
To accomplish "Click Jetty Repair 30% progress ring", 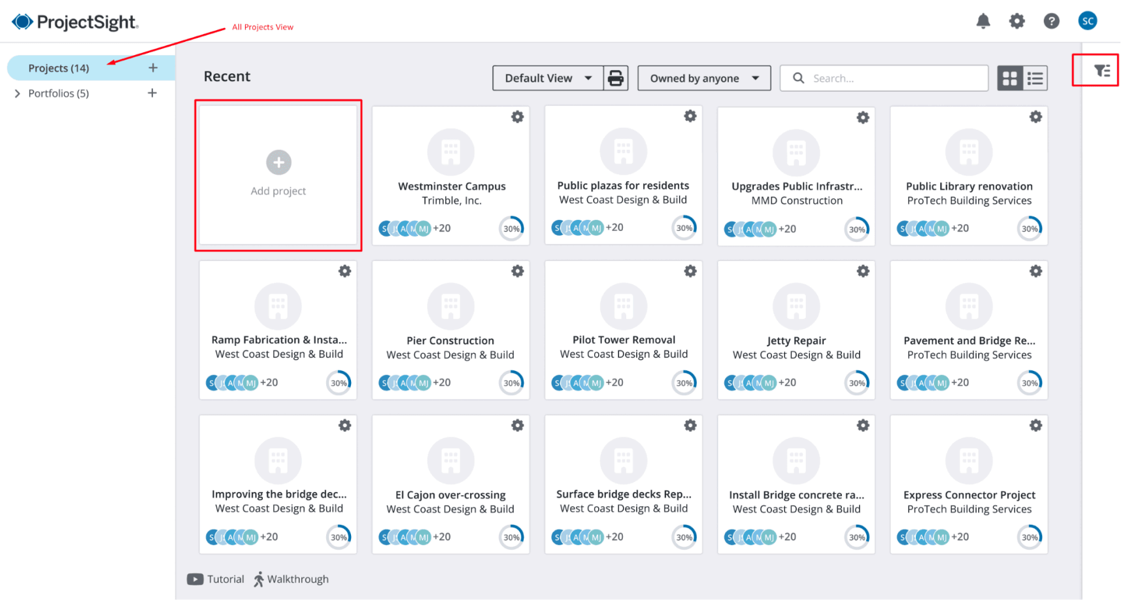I will pyautogui.click(x=856, y=383).
